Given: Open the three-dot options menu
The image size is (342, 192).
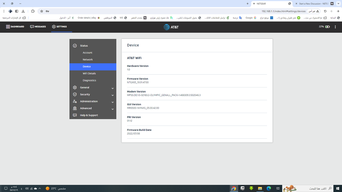Looking at the screenshot, I should pos(335,27).
